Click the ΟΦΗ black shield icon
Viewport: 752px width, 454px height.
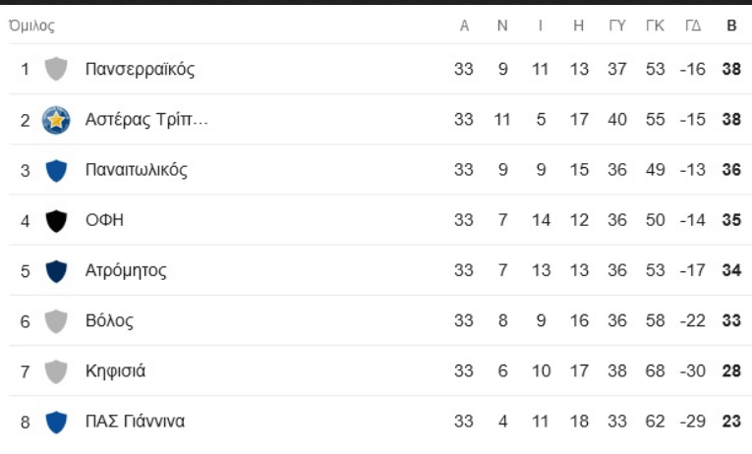pos(56,221)
